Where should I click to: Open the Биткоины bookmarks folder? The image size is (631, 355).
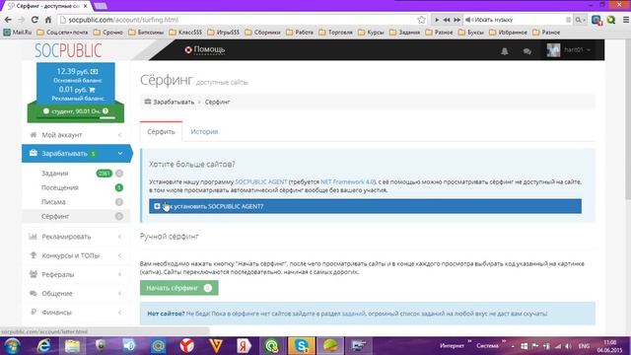click(x=146, y=32)
